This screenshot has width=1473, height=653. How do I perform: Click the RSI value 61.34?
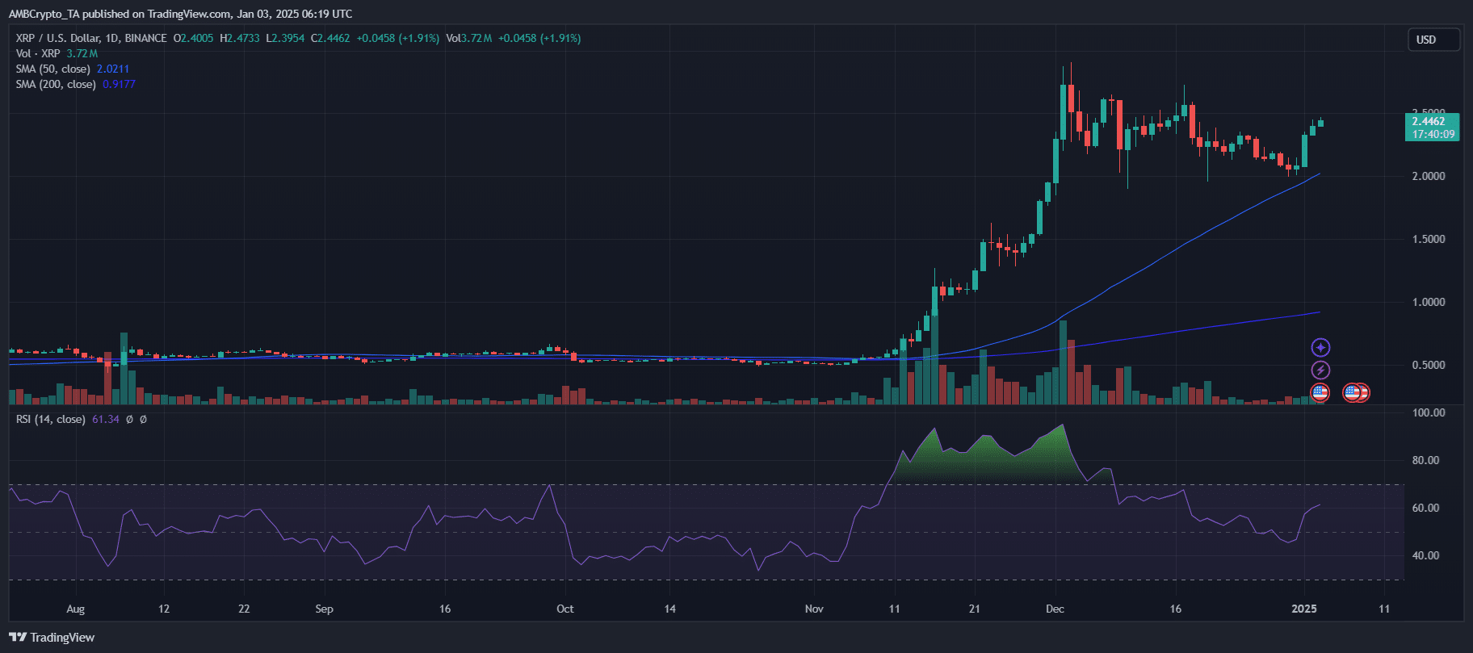point(106,420)
